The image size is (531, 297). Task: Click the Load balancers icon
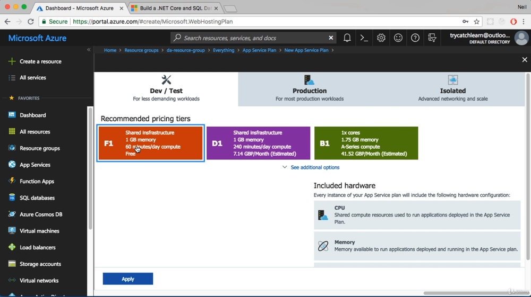point(12,247)
